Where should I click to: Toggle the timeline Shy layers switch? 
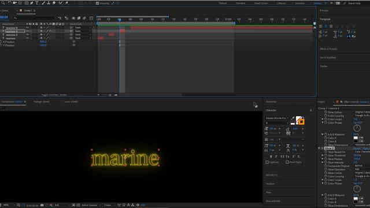click(x=73, y=18)
